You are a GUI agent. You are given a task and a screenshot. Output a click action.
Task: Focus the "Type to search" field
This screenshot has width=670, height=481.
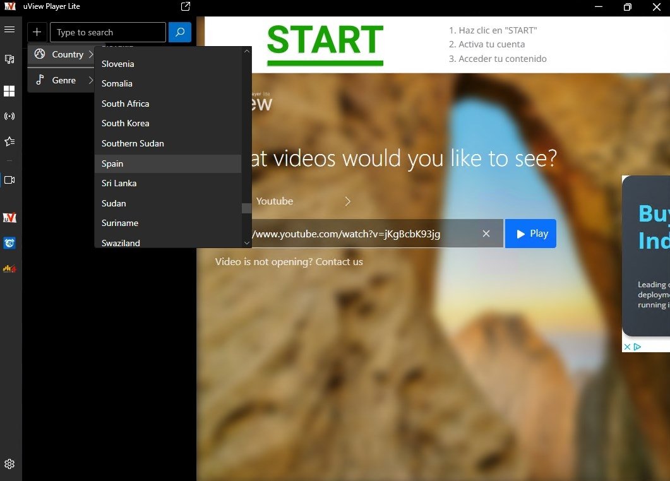tap(108, 32)
